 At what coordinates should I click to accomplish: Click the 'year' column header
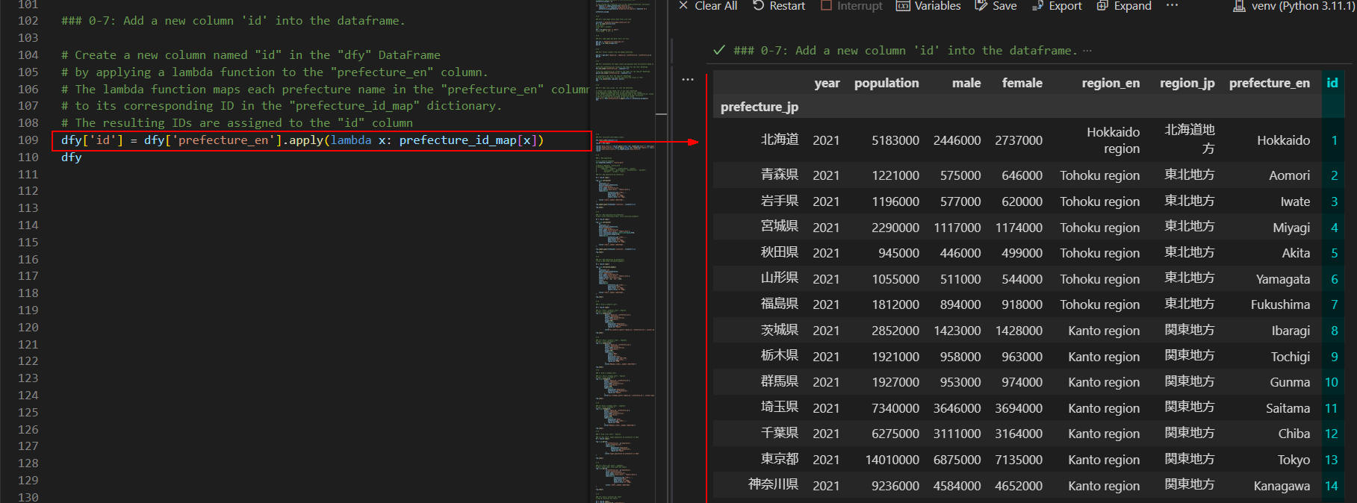click(x=827, y=83)
